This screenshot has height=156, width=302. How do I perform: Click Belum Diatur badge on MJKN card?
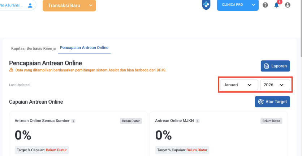pos(272,121)
